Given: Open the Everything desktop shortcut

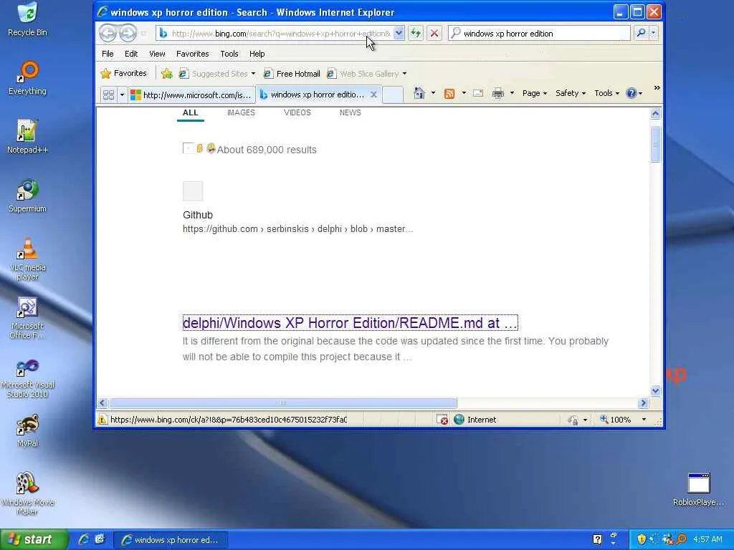Looking at the screenshot, I should [x=28, y=78].
